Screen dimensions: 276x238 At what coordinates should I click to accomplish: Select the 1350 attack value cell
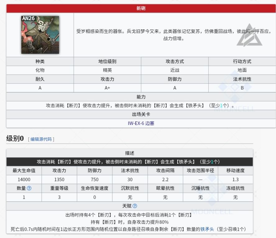click(x=59, y=179)
